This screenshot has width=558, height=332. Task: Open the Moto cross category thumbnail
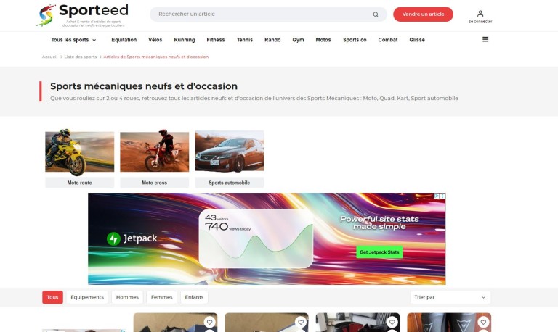point(154,159)
